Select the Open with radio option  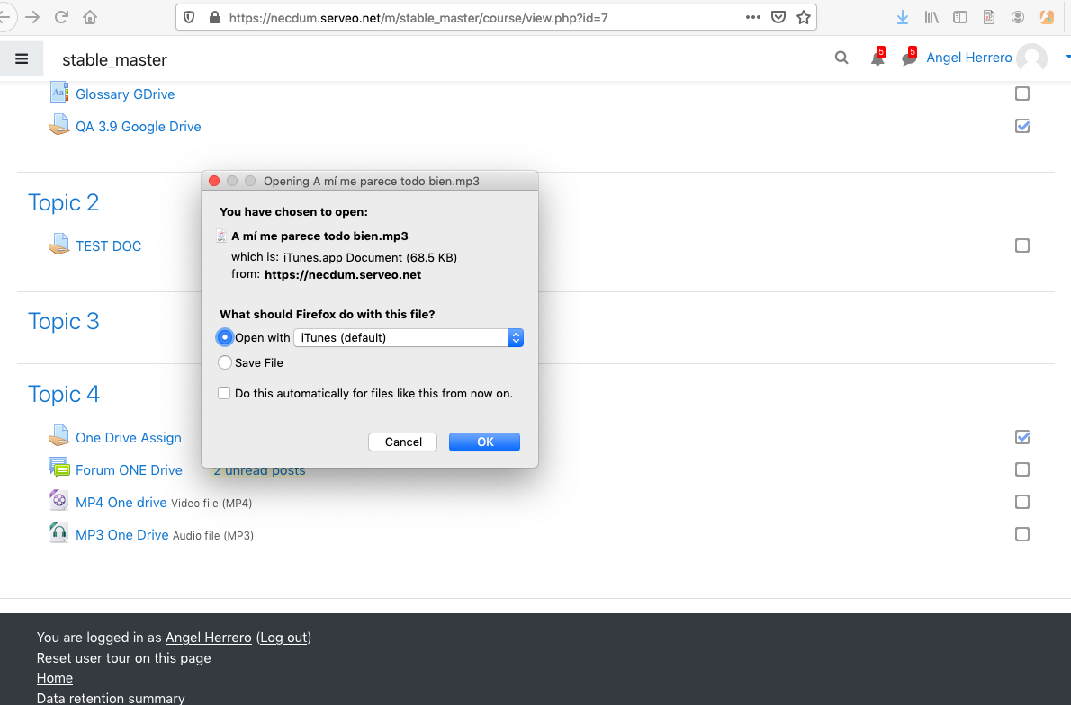[x=224, y=337]
